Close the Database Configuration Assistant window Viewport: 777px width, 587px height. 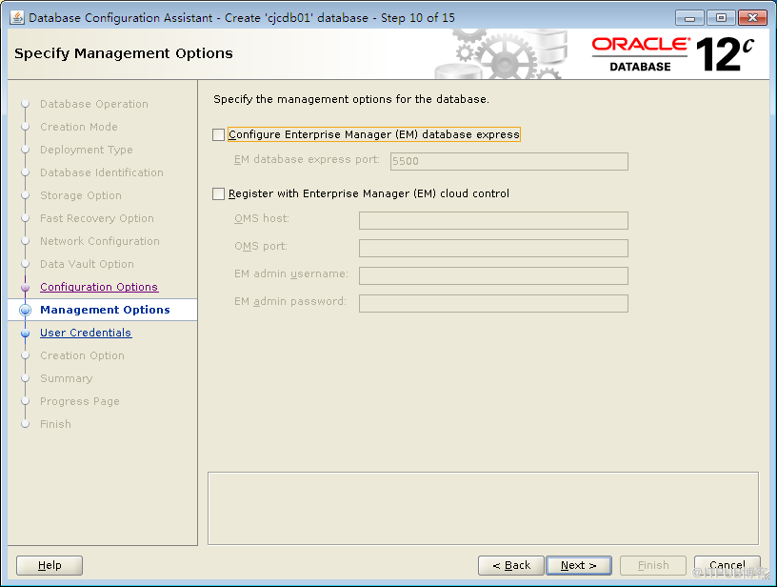point(752,18)
